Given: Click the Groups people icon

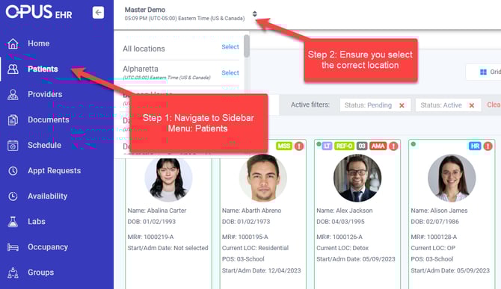Looking at the screenshot, I should point(13,273).
